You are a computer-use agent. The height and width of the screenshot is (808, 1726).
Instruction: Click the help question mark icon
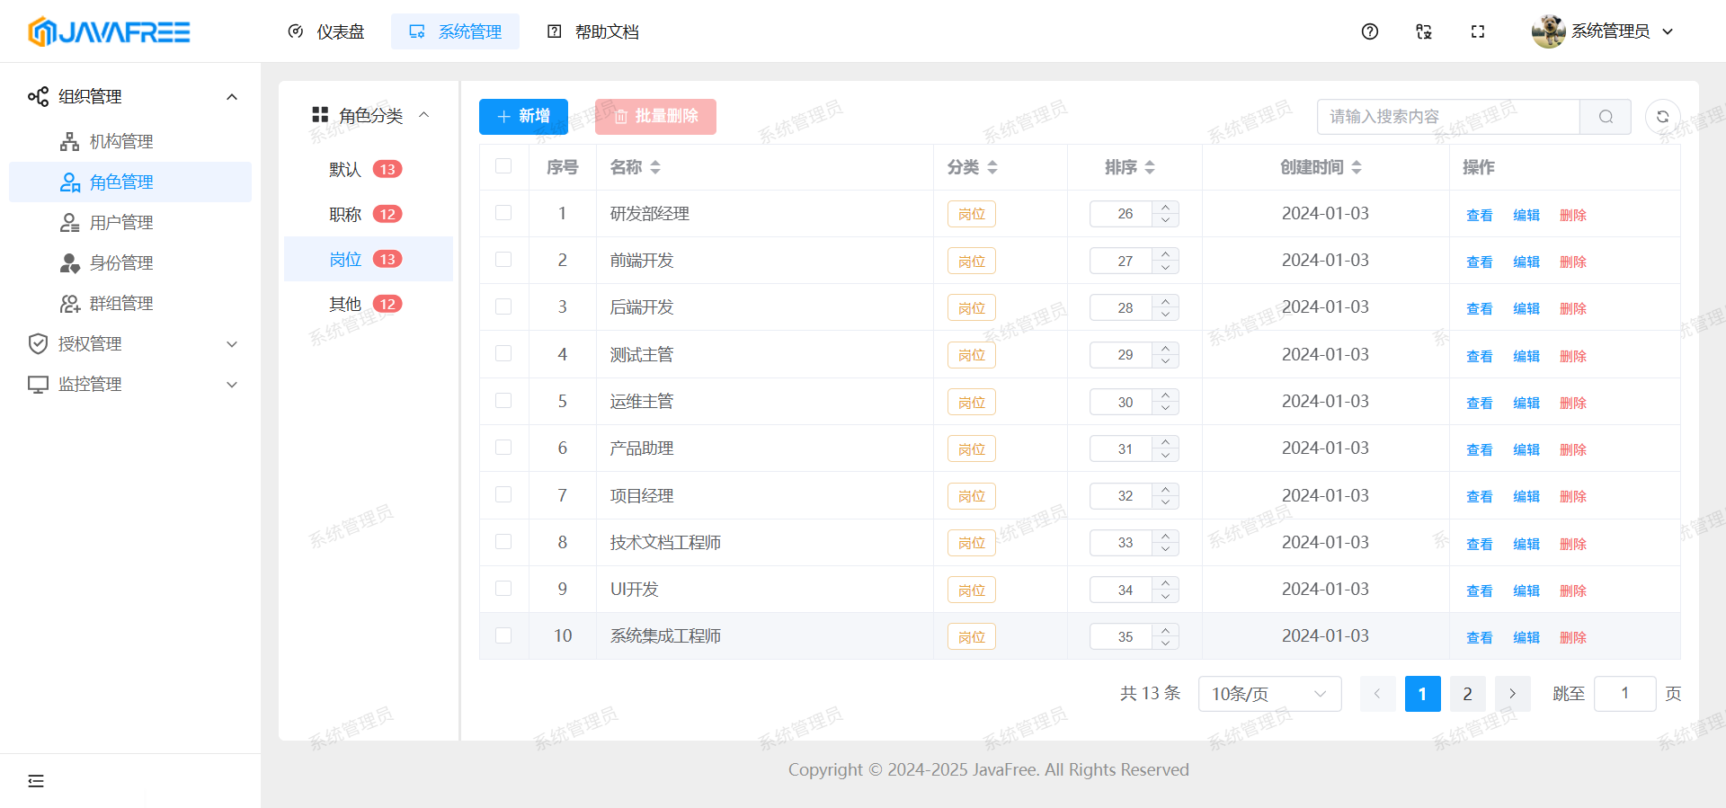point(1369,31)
